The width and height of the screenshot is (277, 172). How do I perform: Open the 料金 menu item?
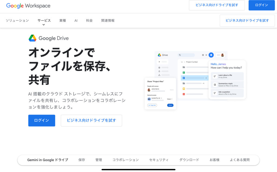89,21
